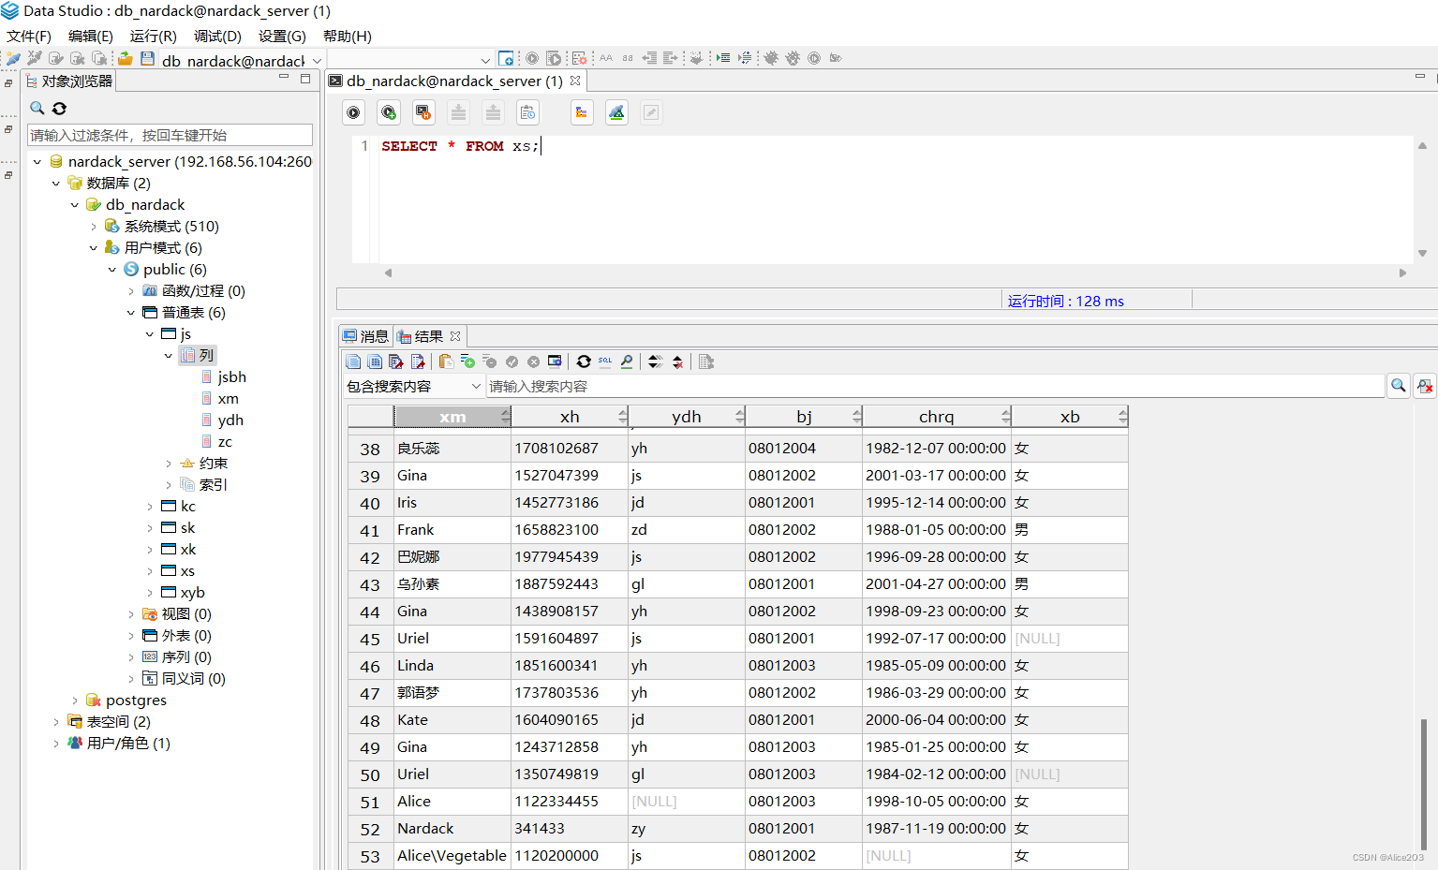
Task: Expand the 系统模式 (510) node
Action: click(x=94, y=227)
